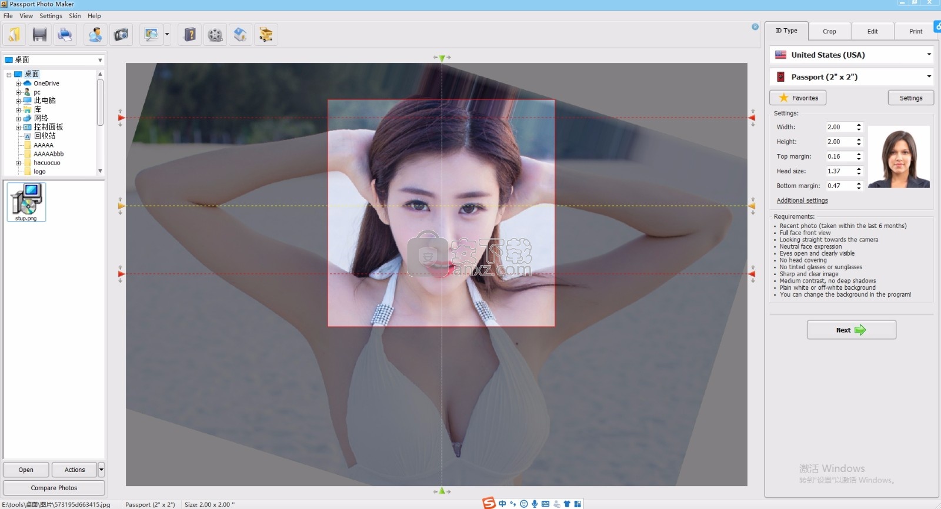
Task: Open the Help menu
Action: (x=94, y=16)
